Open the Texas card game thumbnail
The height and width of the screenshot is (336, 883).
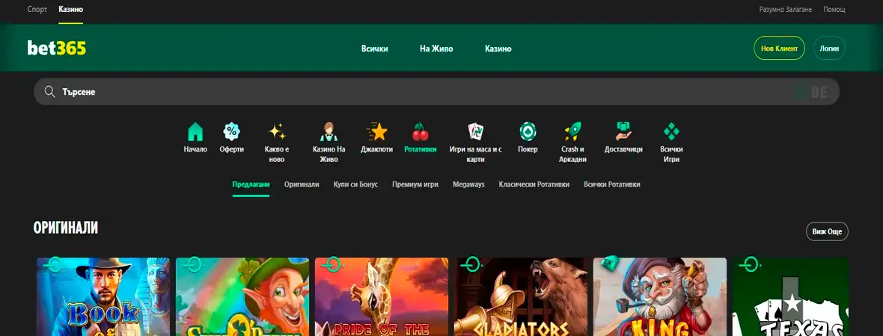791,296
